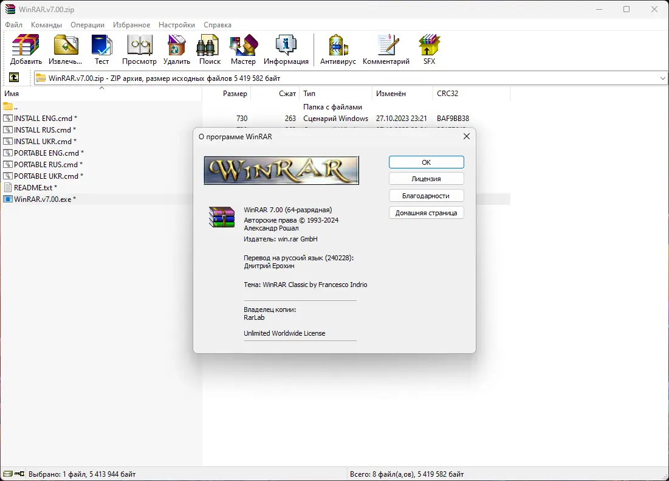This screenshot has width=669, height=481.
Task: Click the 'Сценарий Windows' type cell
Action: [x=335, y=118]
